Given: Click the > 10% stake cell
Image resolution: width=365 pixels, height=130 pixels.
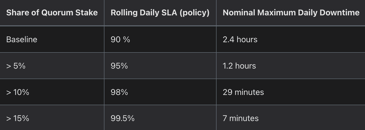Looking at the screenshot, I should click(x=18, y=92).
